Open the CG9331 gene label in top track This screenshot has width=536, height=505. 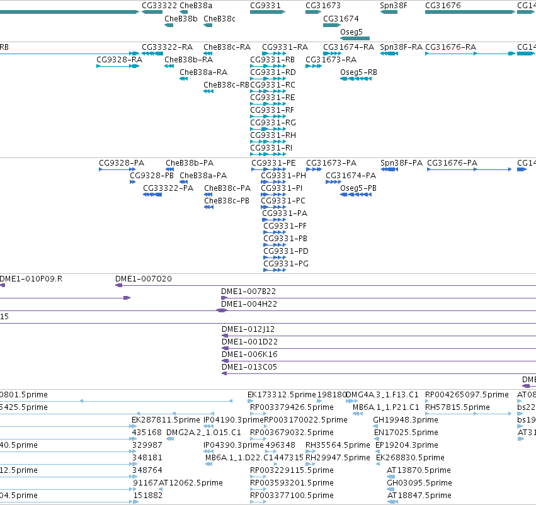265,6
